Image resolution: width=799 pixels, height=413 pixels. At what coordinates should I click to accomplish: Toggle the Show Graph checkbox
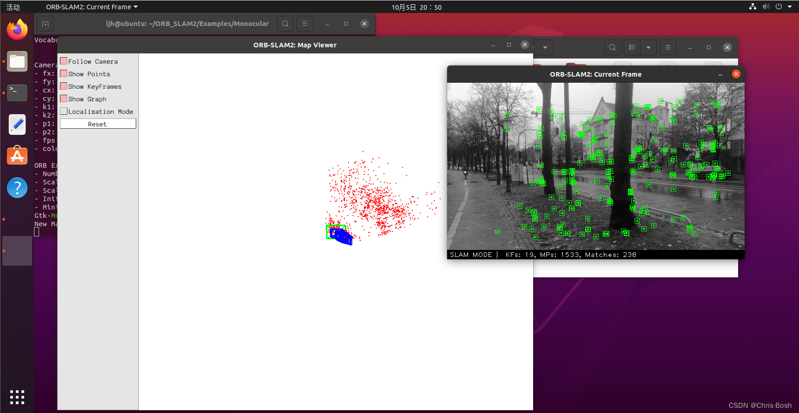pos(64,98)
